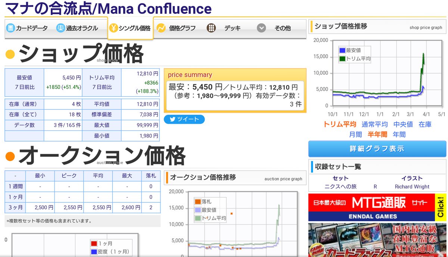
Task: Click the カードデータ tab document icon
Action: point(10,28)
